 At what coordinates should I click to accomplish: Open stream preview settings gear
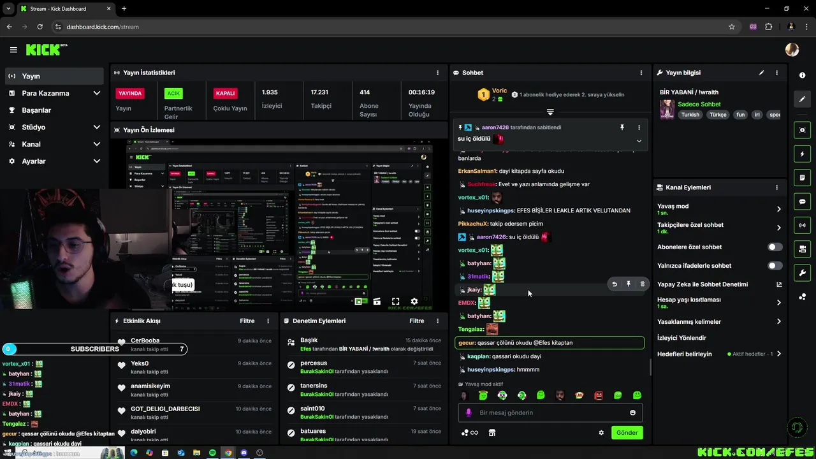(x=414, y=301)
